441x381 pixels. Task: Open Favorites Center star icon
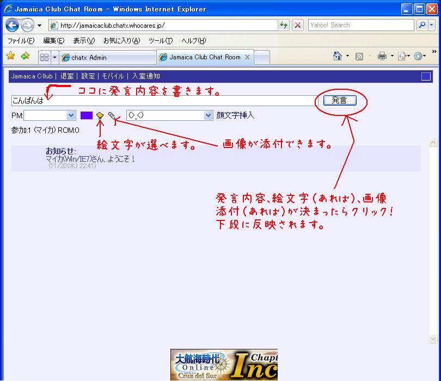coord(11,56)
